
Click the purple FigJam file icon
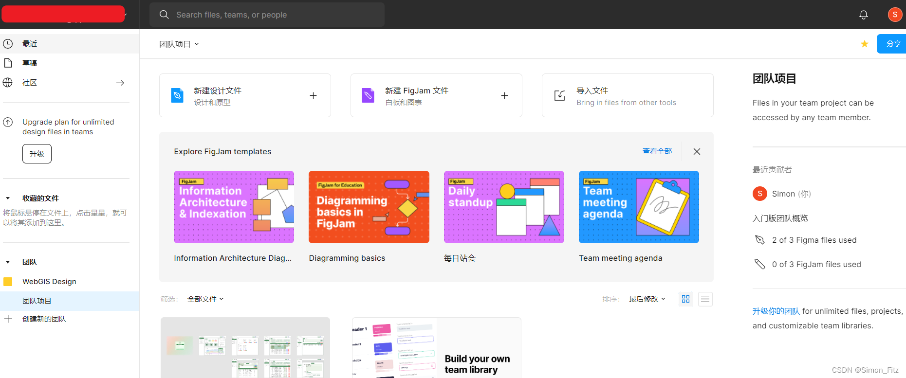369,95
